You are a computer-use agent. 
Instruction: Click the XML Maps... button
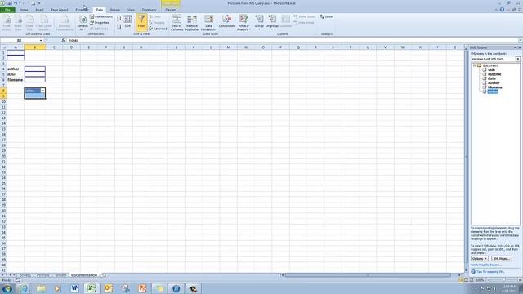tap(501, 259)
